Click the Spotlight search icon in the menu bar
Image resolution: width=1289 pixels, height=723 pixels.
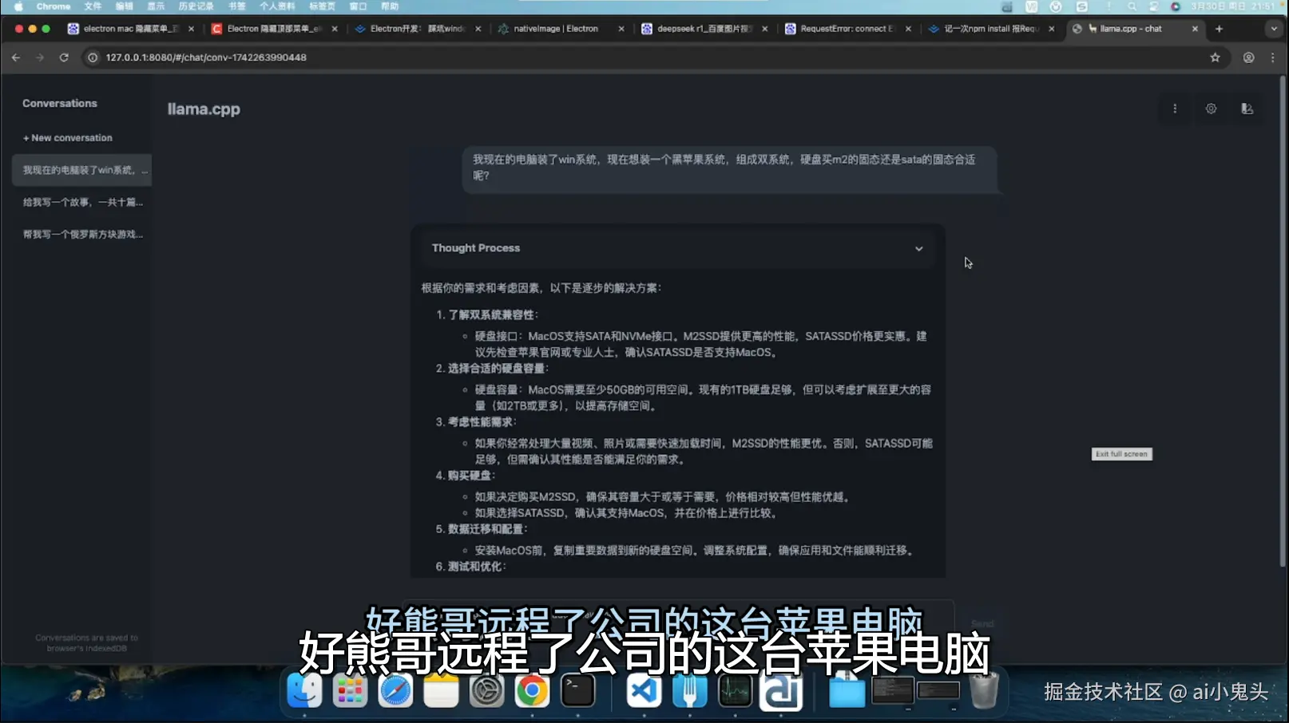1132,6
